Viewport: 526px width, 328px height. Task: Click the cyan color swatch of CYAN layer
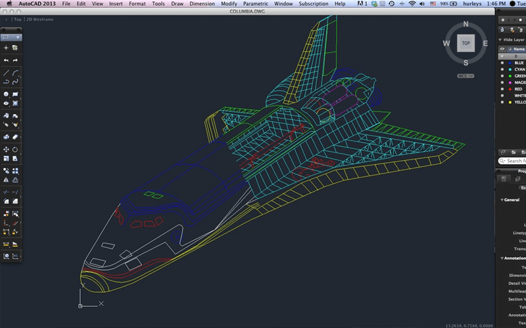(510, 70)
